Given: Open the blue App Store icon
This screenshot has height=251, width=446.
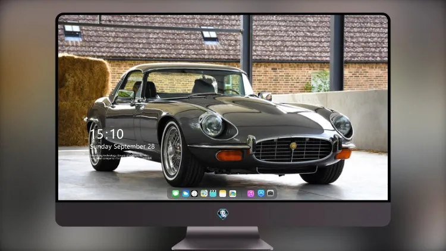Looking at the screenshot, I should pos(261,193).
